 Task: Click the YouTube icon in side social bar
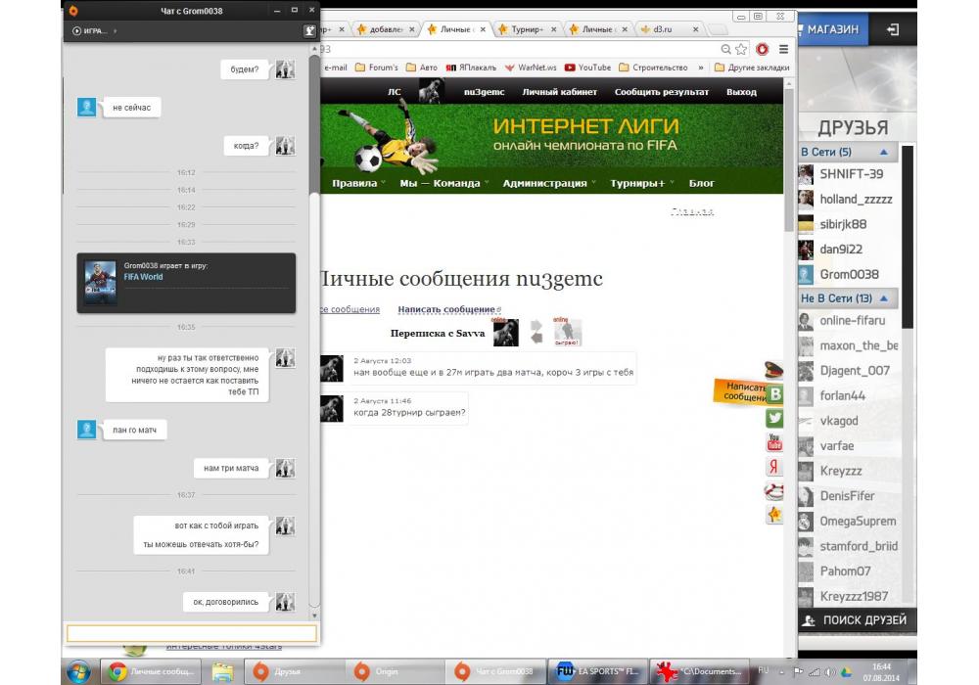point(774,442)
